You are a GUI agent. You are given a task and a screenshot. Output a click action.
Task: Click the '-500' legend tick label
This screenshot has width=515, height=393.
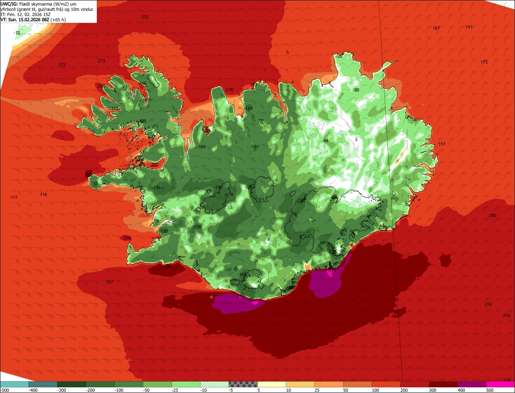pyautogui.click(x=5, y=390)
